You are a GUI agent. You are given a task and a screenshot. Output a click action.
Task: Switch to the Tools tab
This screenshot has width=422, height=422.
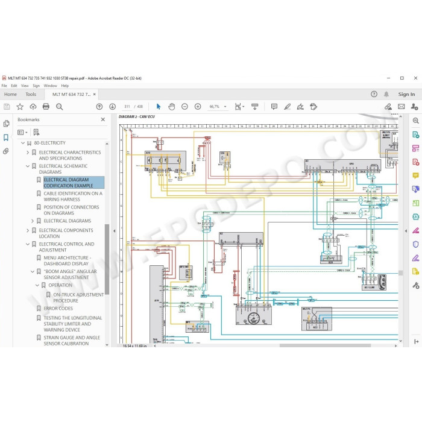click(x=31, y=94)
